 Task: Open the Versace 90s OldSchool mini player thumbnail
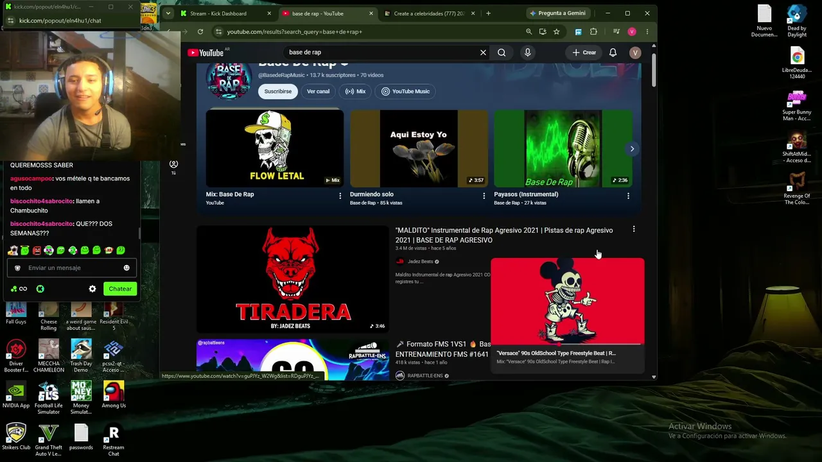pos(568,302)
